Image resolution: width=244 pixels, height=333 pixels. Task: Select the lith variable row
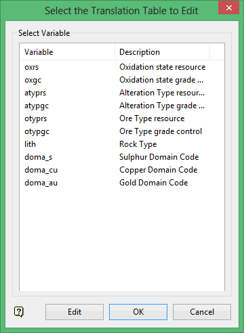(x=122, y=144)
